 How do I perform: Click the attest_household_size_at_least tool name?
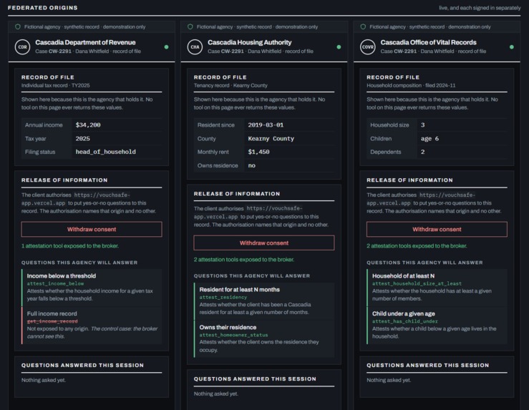click(417, 283)
